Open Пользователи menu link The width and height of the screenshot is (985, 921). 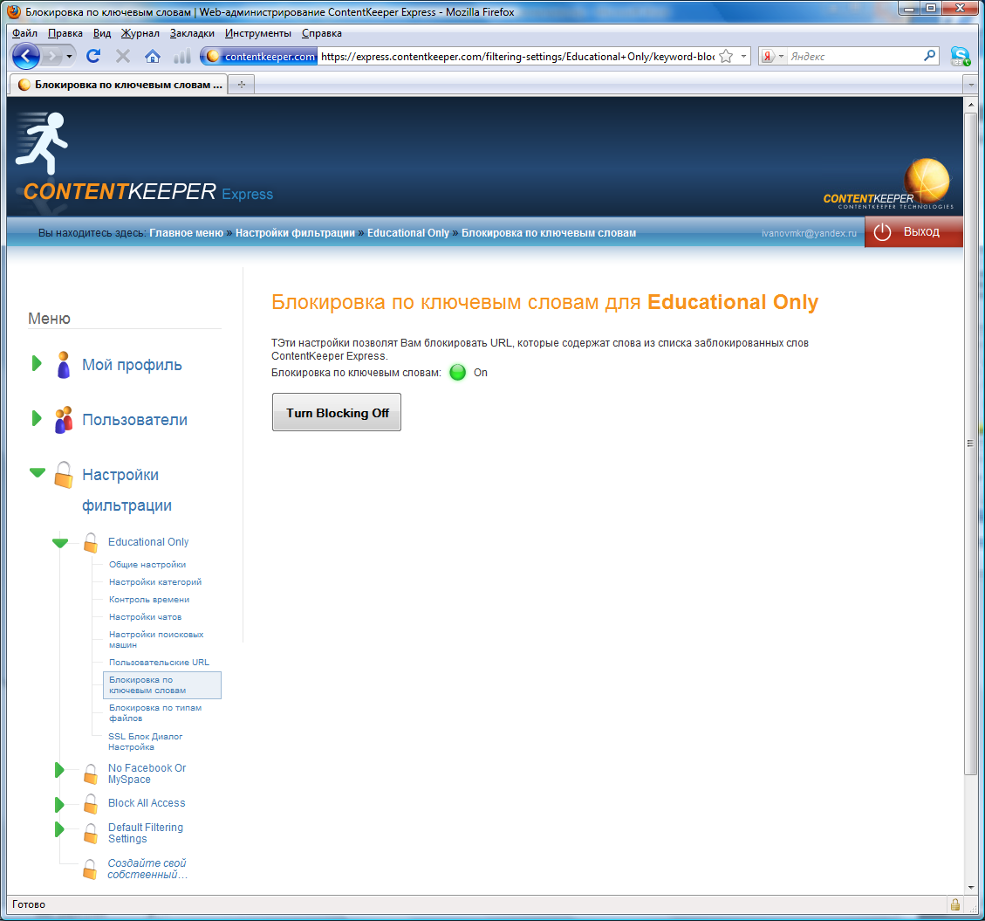coord(134,419)
